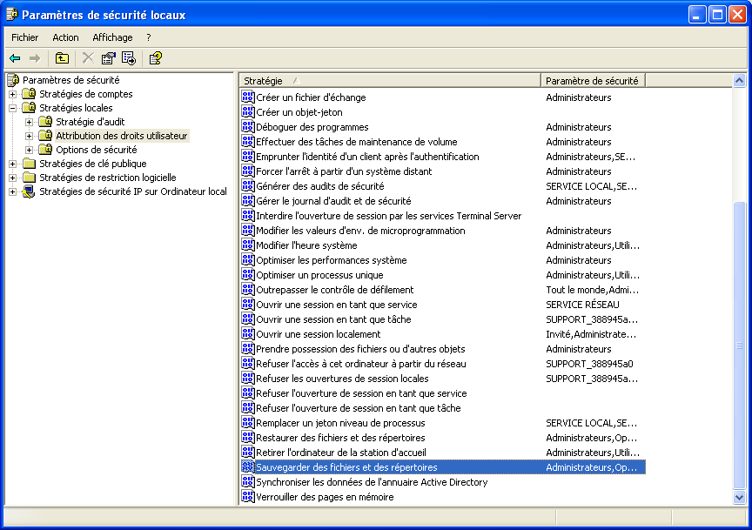The width and height of the screenshot is (752, 530).
Task: Select Stratégies de restriction logicielle in tree
Action: (x=107, y=178)
